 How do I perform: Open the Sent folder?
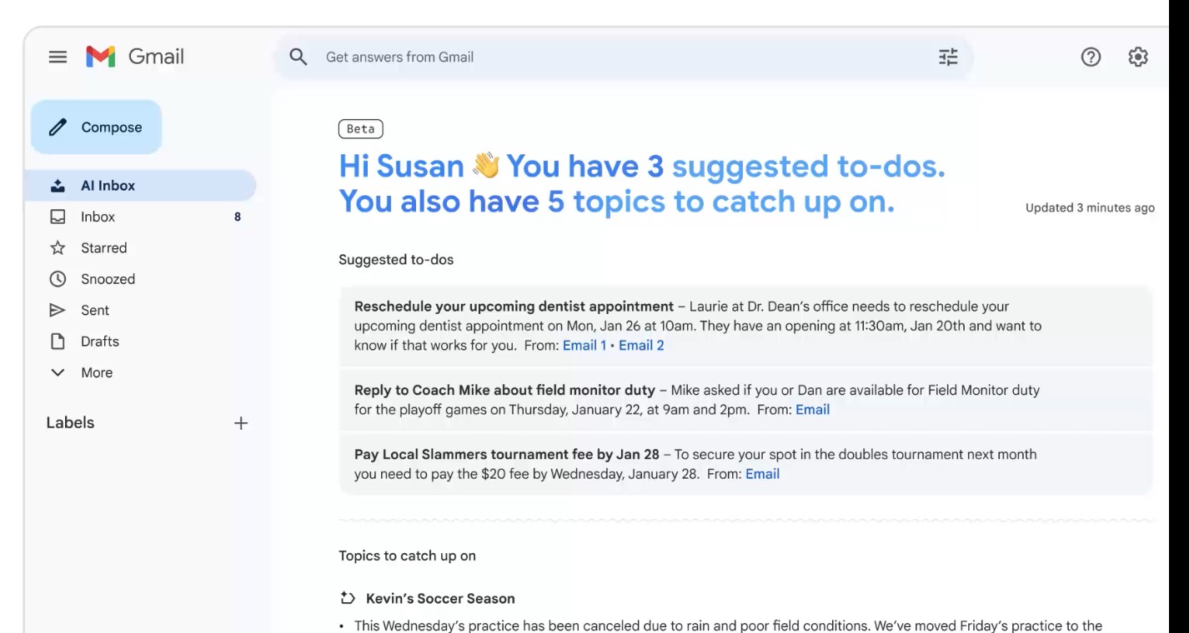pyautogui.click(x=140, y=310)
